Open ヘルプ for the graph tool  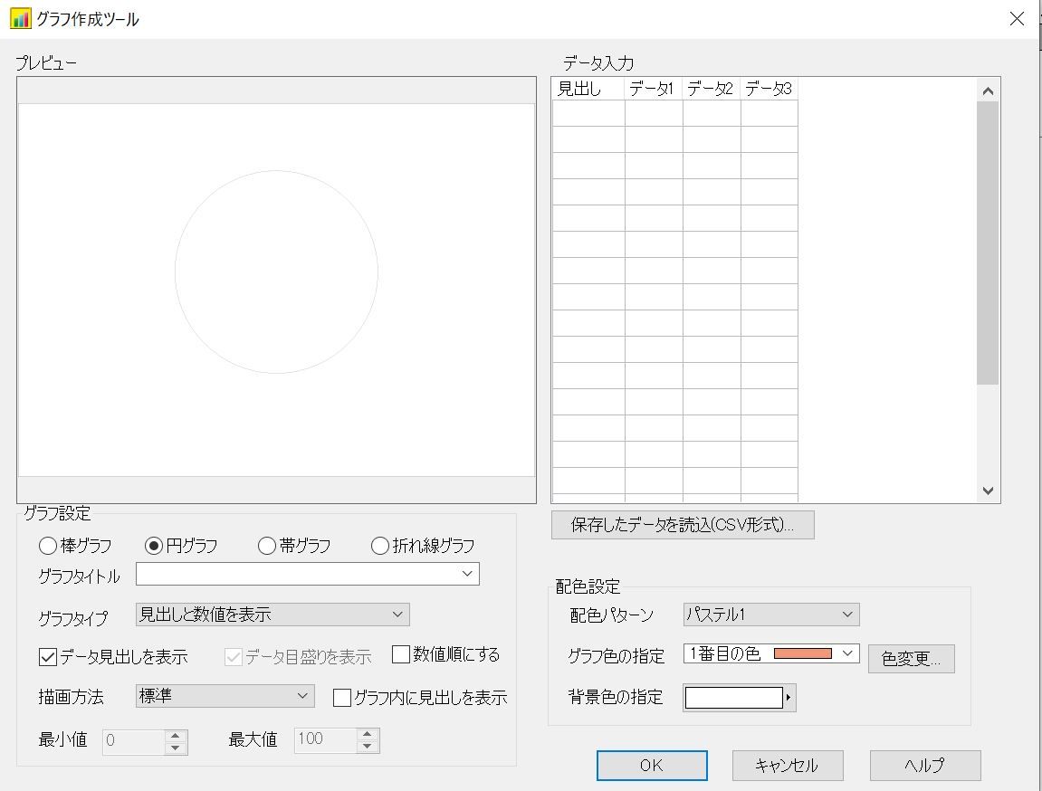point(924,765)
